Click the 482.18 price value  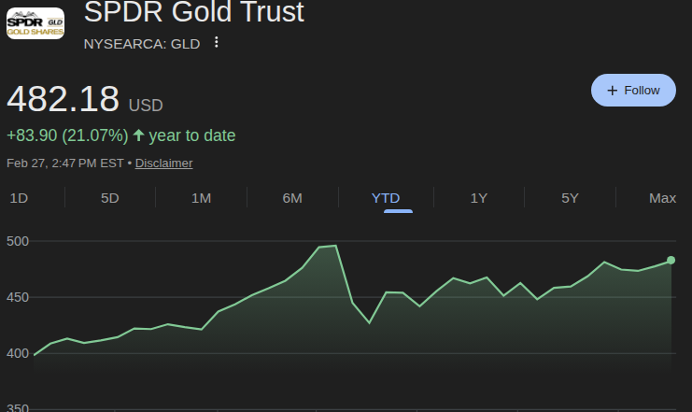point(63,99)
